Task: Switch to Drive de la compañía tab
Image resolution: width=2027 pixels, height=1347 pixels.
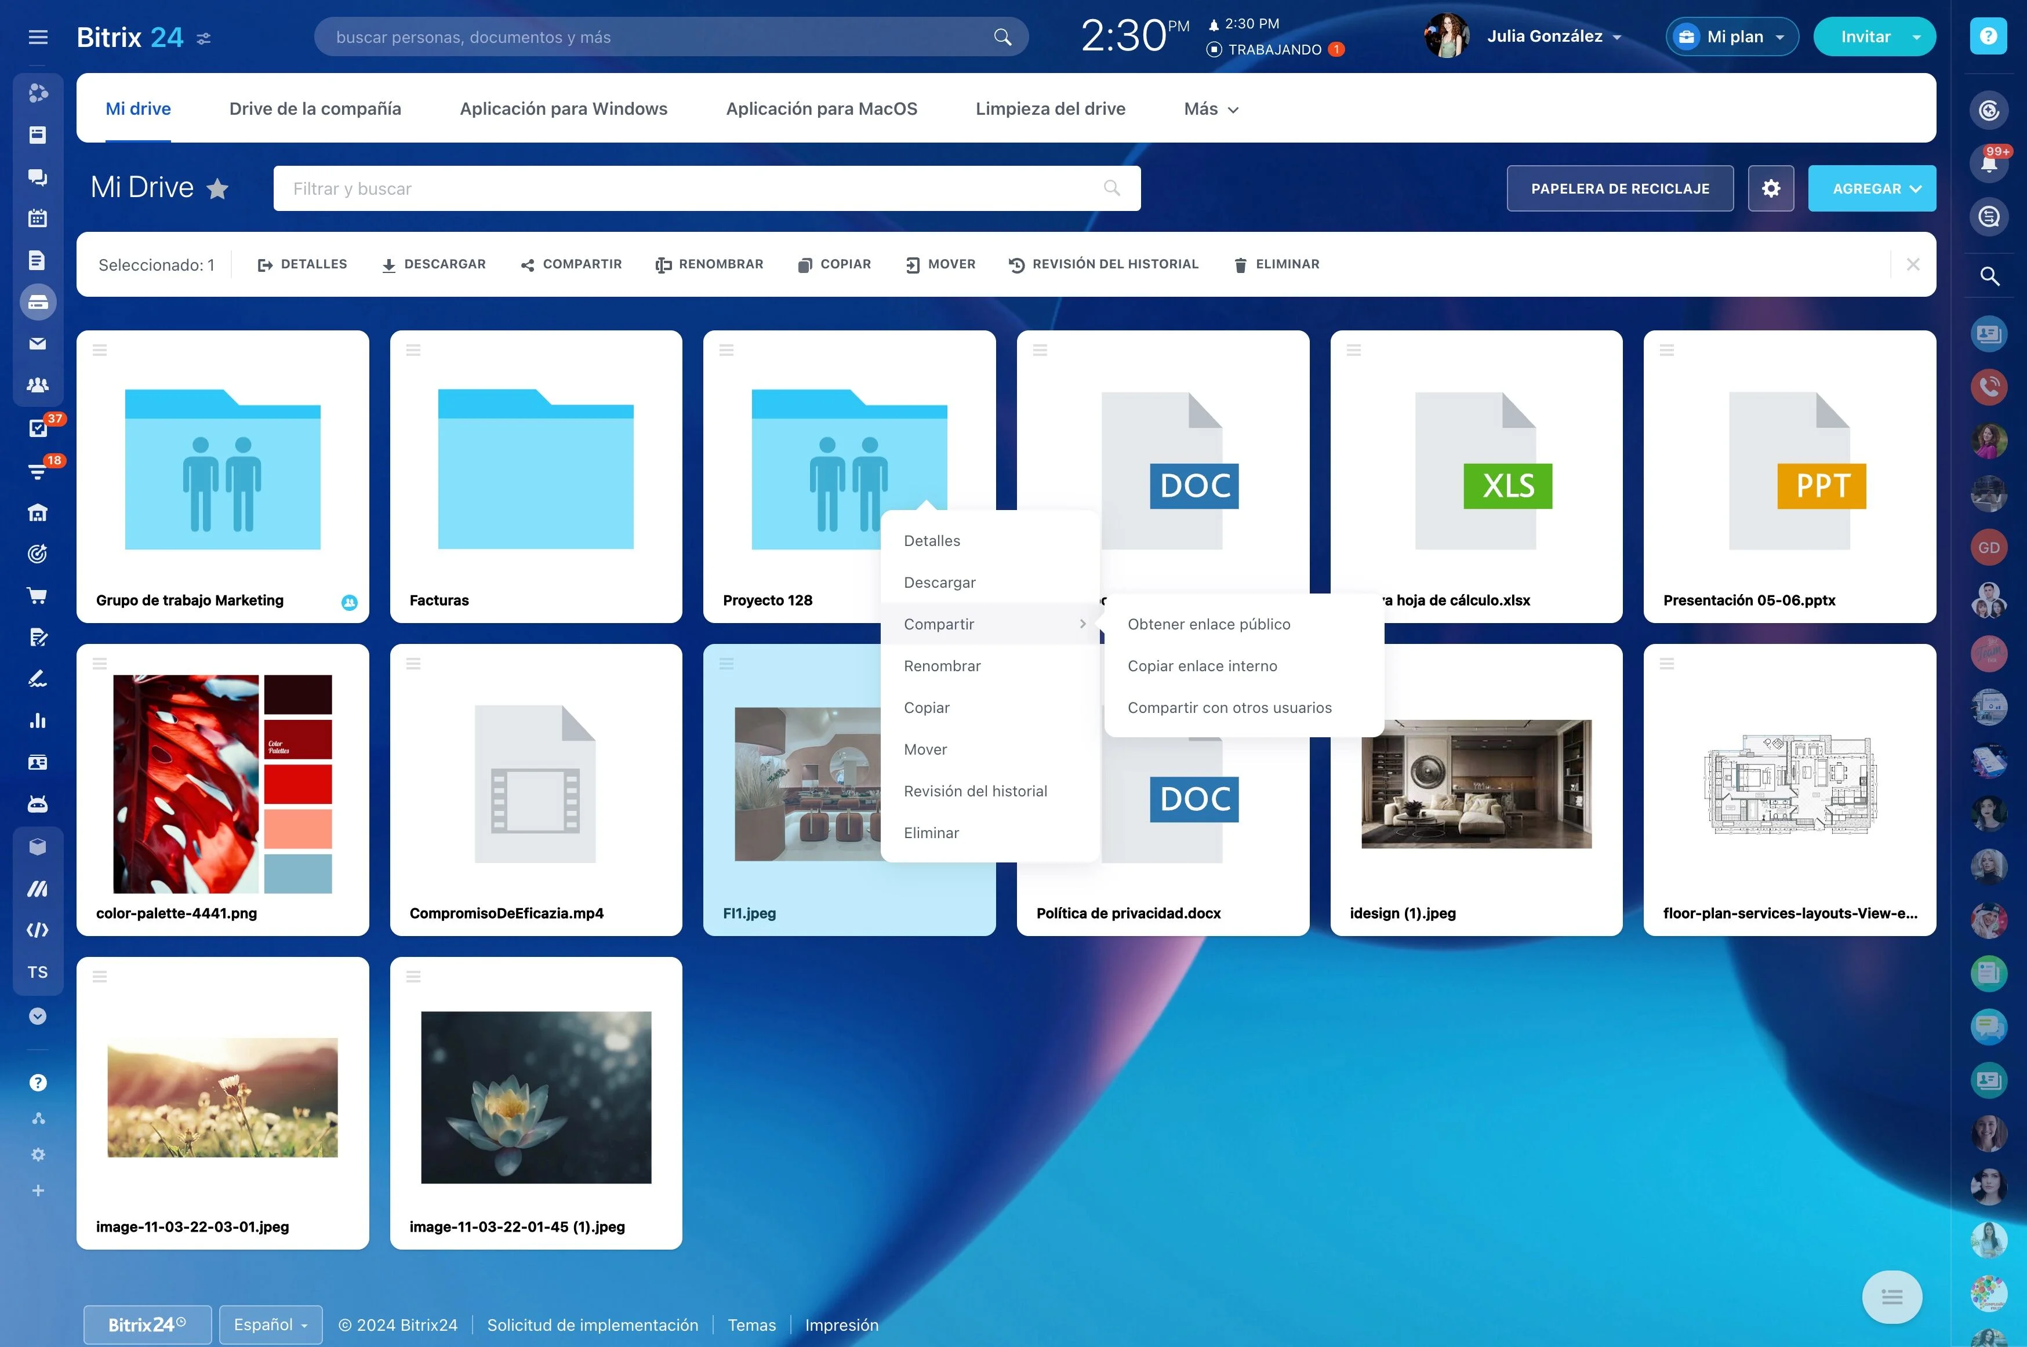Action: click(314, 109)
